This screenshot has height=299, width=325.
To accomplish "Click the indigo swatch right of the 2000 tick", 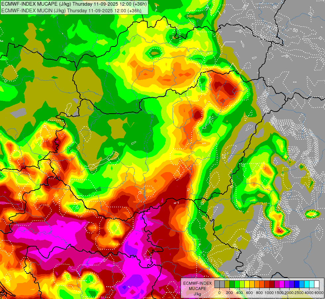I will (292, 284).
